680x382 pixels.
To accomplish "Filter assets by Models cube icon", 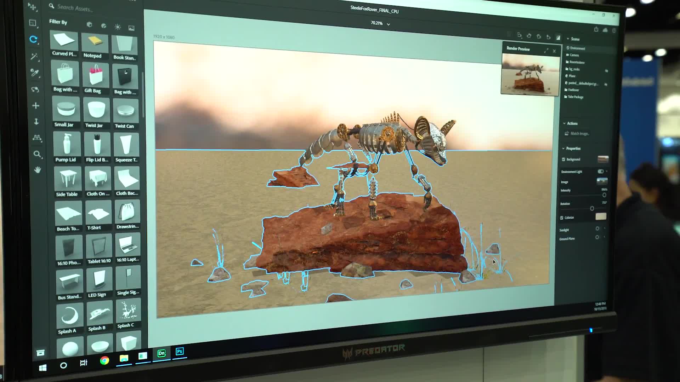I will [89, 24].
